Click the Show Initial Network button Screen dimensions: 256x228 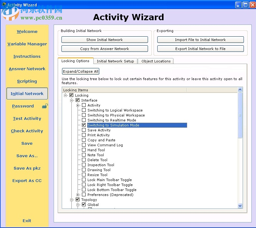coord(105,40)
